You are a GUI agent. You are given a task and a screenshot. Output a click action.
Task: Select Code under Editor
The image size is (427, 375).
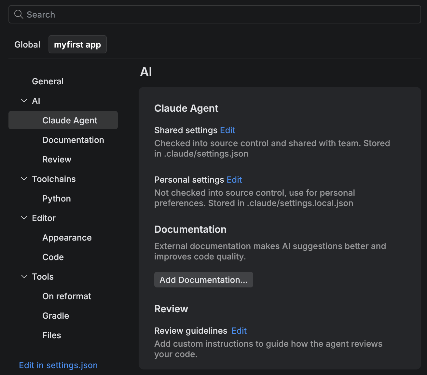click(x=53, y=257)
